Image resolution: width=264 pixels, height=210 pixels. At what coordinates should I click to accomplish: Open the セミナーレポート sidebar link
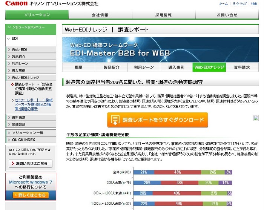(x=34, y=104)
